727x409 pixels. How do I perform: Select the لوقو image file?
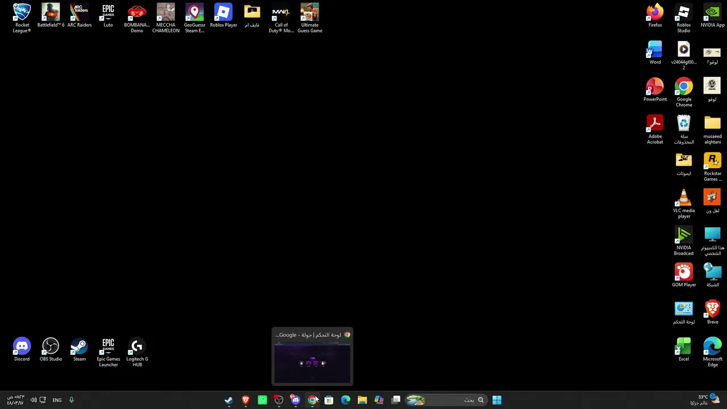[712, 90]
